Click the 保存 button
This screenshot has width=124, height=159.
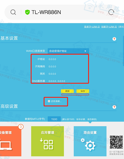coord(83,91)
